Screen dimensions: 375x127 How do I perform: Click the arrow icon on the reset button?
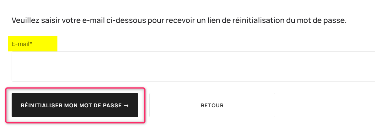coord(126,105)
